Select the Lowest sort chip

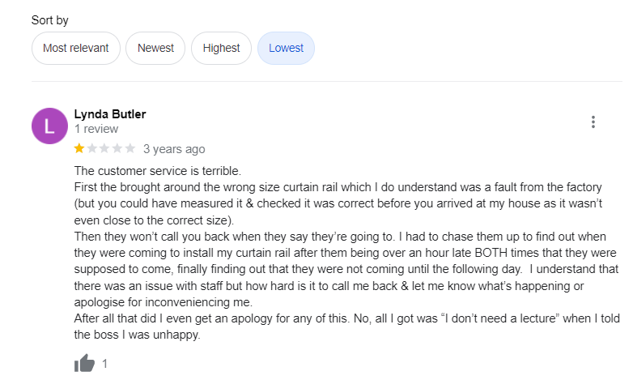[286, 48]
